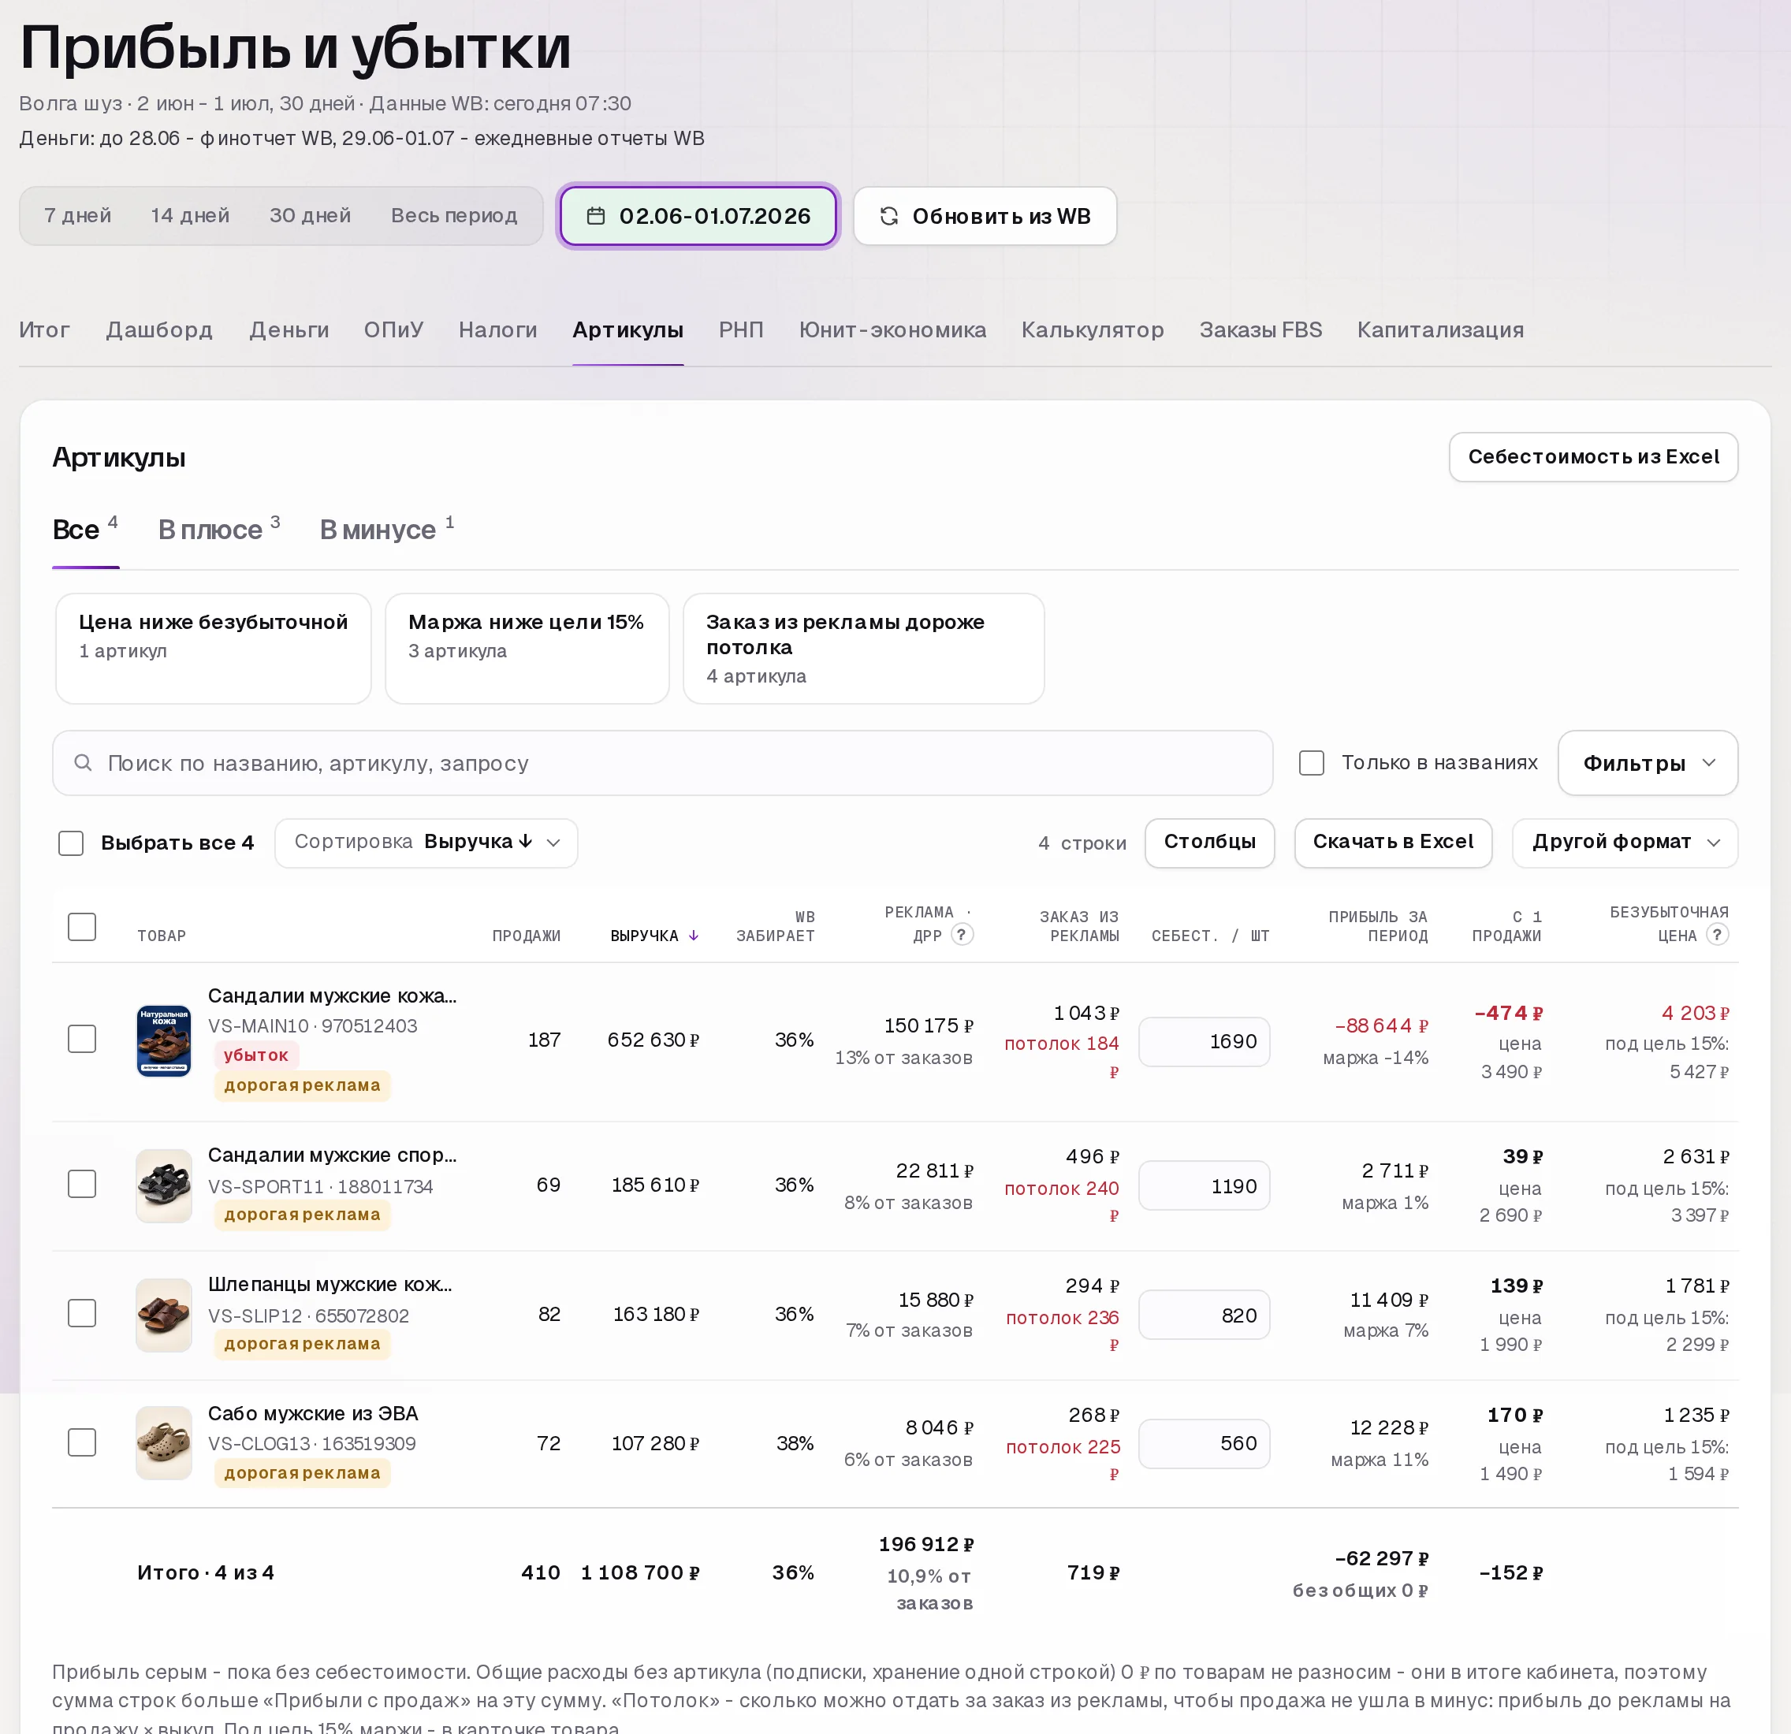
Task: Open Заказ из рекламы дороже потолка card
Action: tap(863, 649)
